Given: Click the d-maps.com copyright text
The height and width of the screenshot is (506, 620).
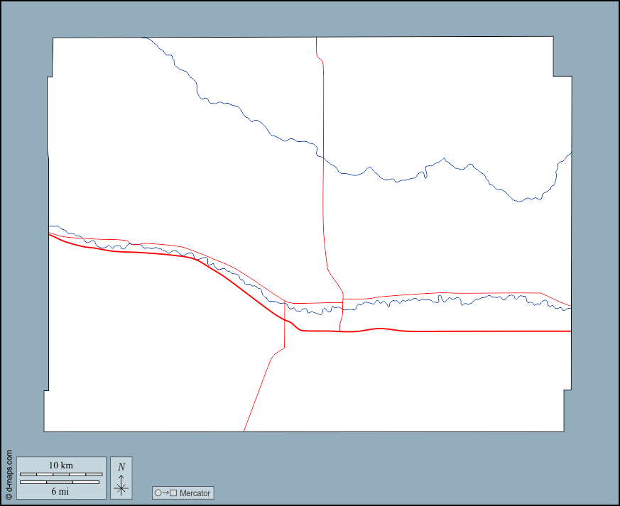Looking at the screenshot, I should pyautogui.click(x=9, y=475).
